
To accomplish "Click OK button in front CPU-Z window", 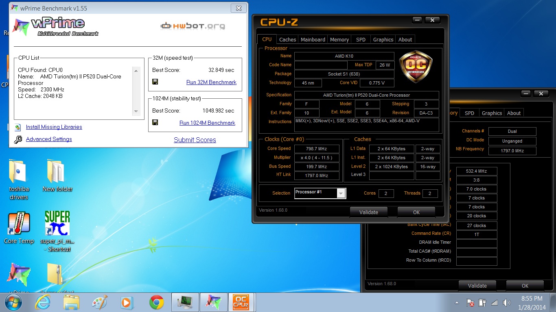I will (x=416, y=212).
